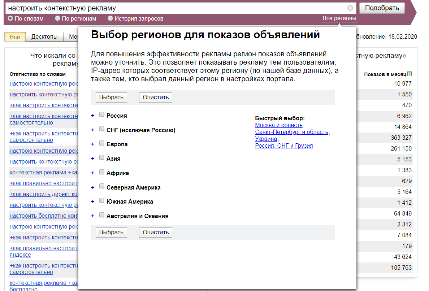Expand the Африка region list

coord(93,173)
